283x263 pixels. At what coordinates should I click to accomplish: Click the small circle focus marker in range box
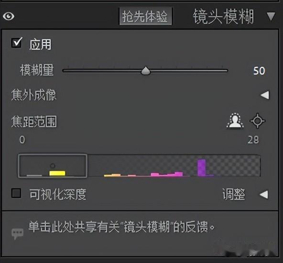click(x=52, y=165)
